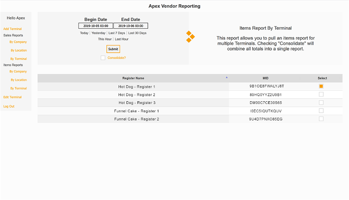Open Sales Reports By Company
This screenshot has height=200, width=349.
(18, 42)
